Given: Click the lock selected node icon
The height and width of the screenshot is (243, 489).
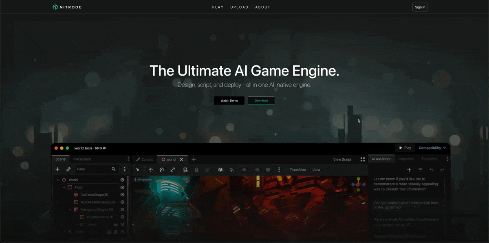Looking at the screenshot, I should coord(196,170).
